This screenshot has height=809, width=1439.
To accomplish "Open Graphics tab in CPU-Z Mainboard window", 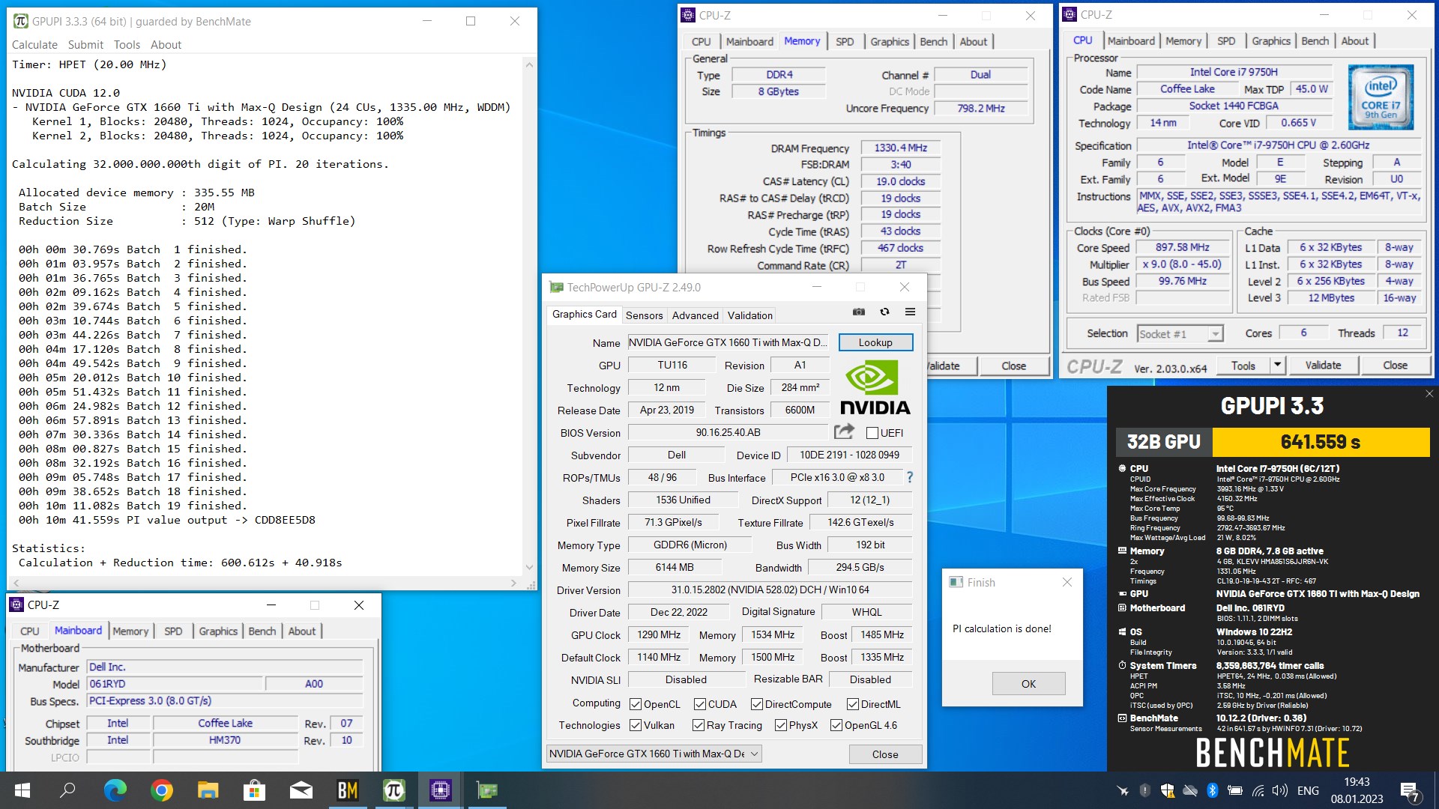I will (218, 631).
